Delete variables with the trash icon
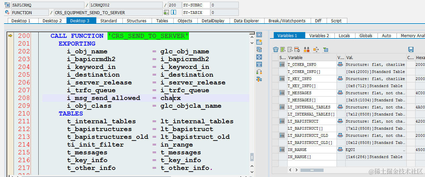This screenshot has height=177, width=425. point(276,50)
